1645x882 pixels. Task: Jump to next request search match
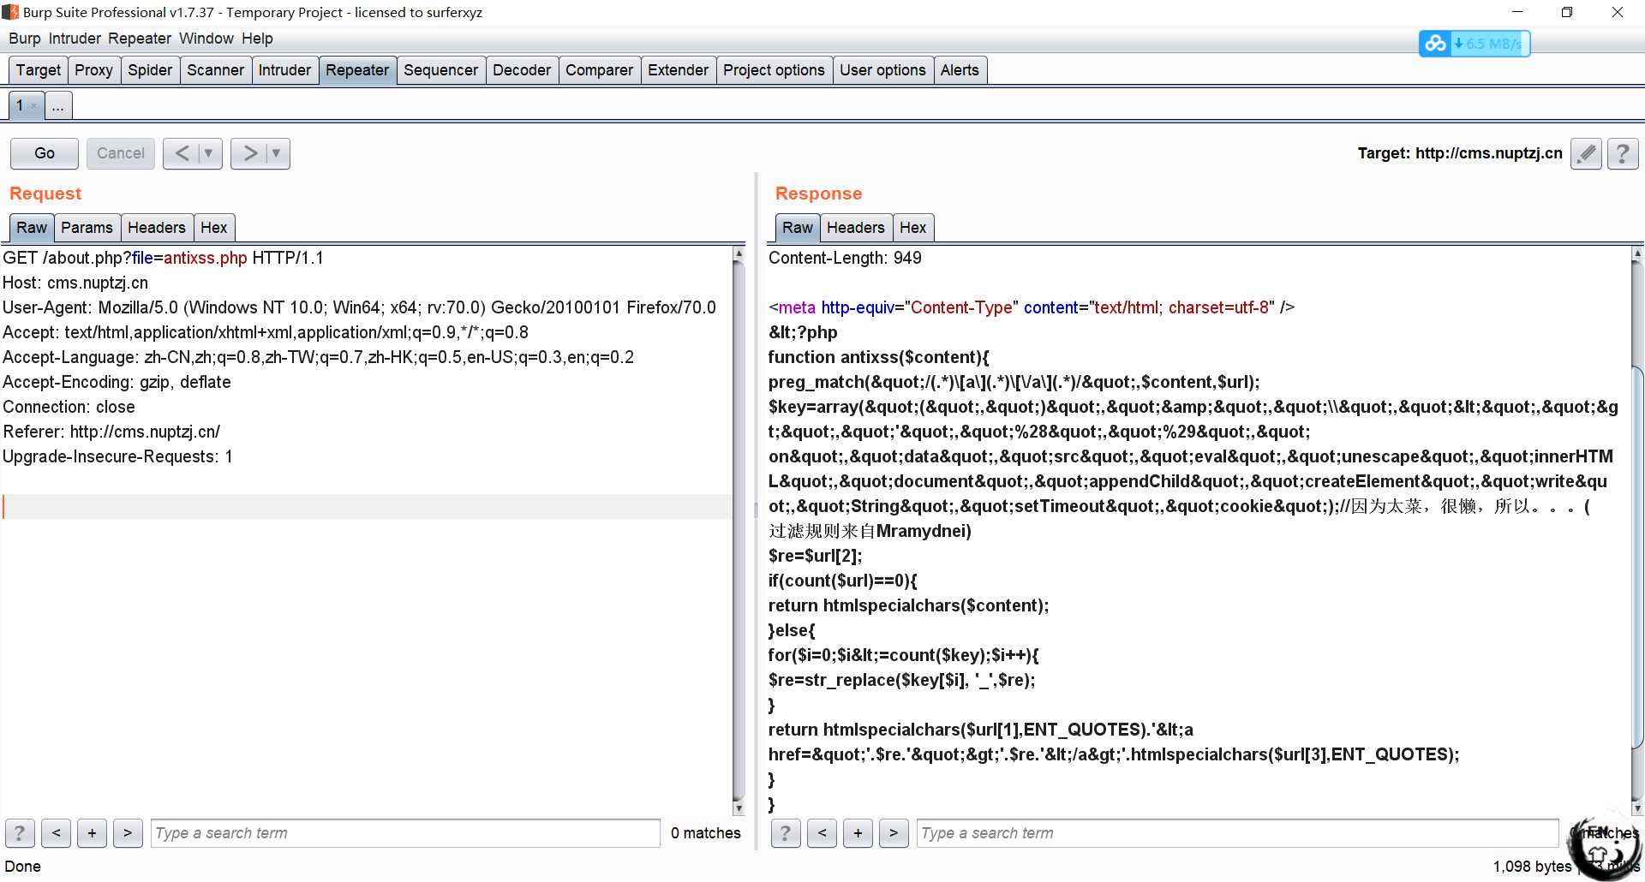(x=128, y=832)
